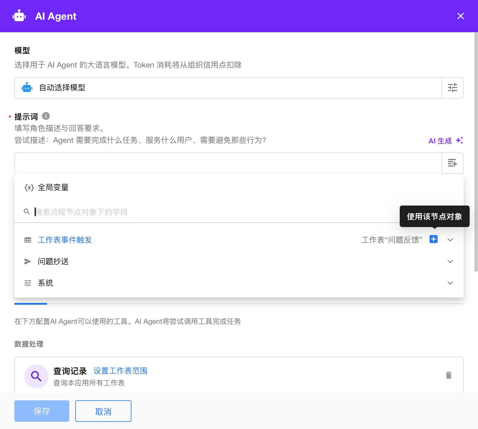
Task: Click the prompt info icon
Action: (46, 116)
